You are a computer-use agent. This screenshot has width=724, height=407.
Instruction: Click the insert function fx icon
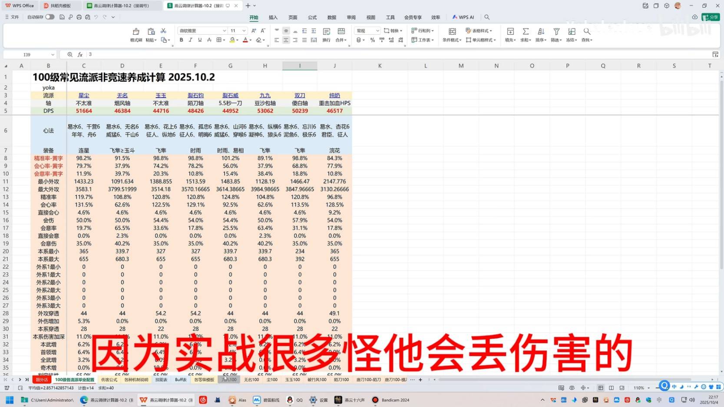tap(80, 55)
